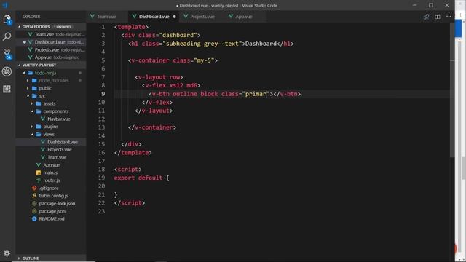Click the open changes icon in editor toolbar
The width and height of the screenshot is (466, 262).
coord(426,17)
